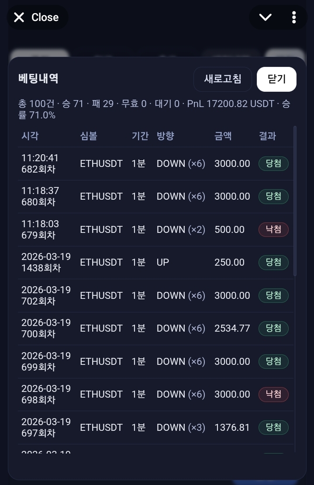Open the three-dot overflow menu
The height and width of the screenshot is (485, 314).
pyautogui.click(x=294, y=17)
